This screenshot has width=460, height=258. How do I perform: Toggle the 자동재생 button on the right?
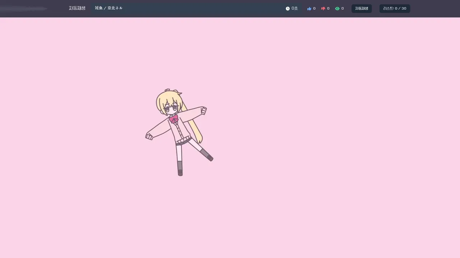362,9
